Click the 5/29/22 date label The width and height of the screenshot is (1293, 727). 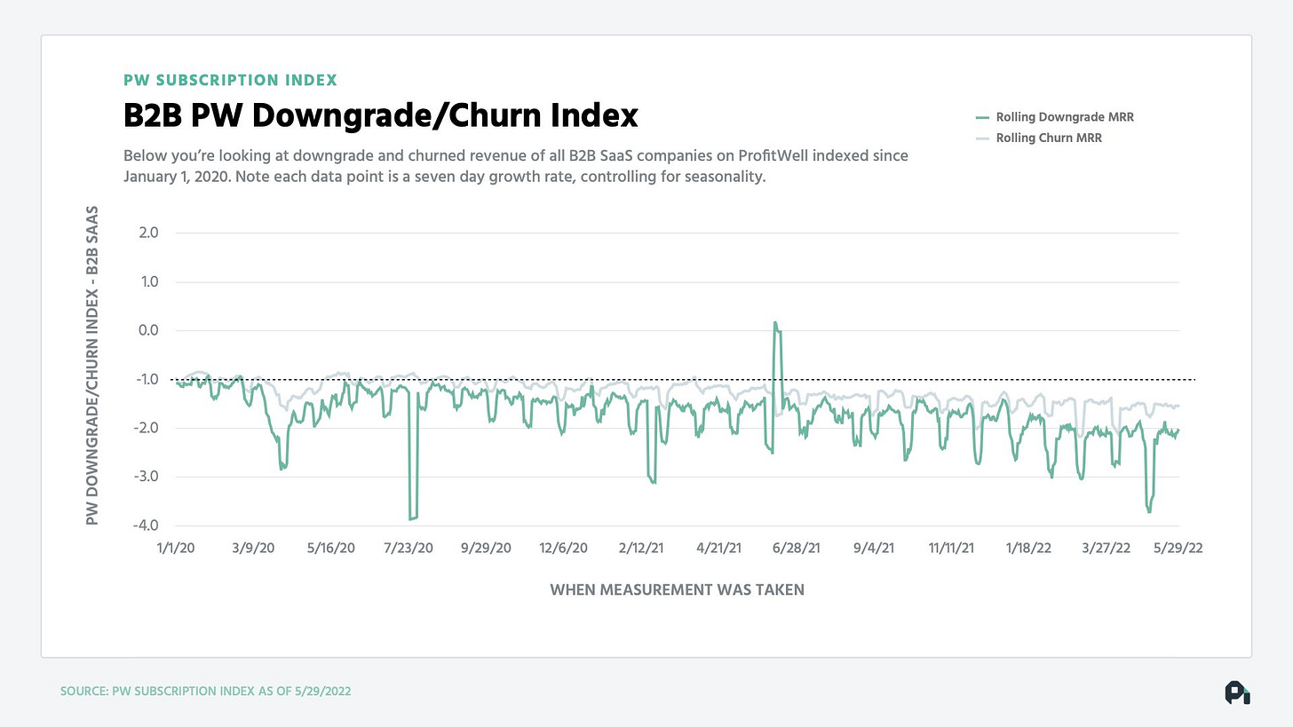1178,548
